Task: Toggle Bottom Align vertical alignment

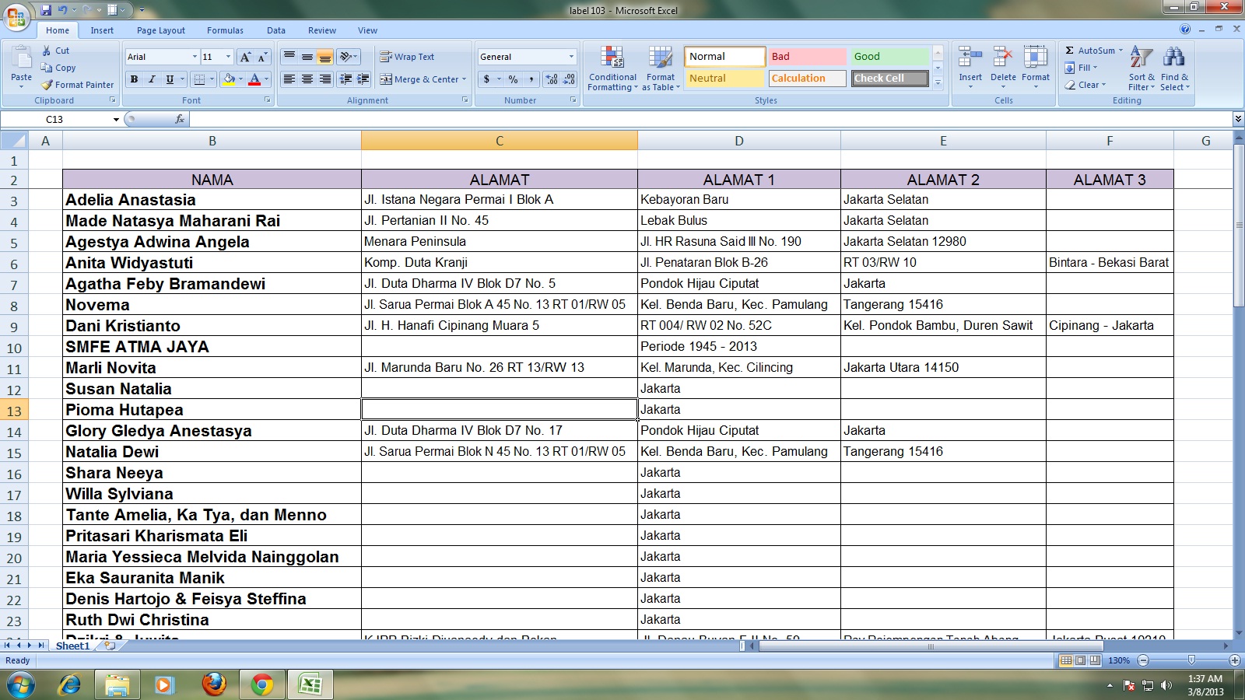Action: (x=325, y=57)
